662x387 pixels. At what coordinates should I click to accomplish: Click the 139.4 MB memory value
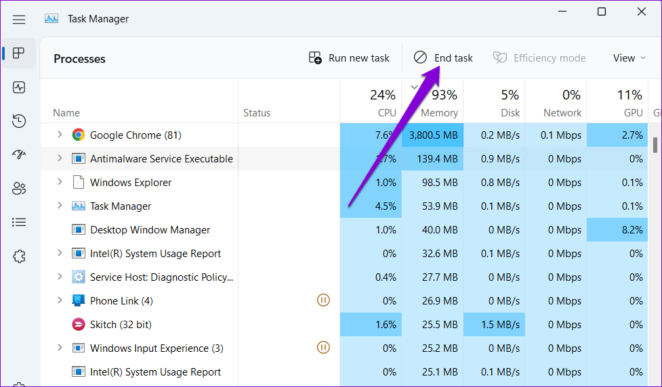click(437, 159)
